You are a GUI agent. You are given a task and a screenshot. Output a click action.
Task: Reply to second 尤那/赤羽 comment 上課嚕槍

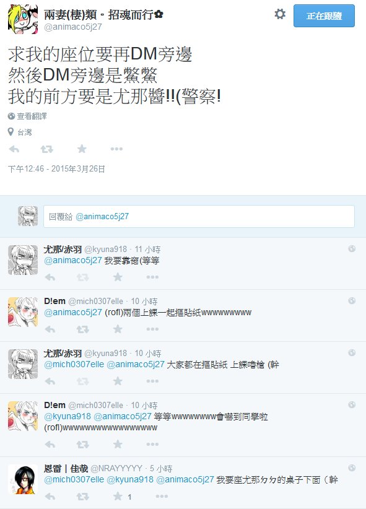pos(50,381)
